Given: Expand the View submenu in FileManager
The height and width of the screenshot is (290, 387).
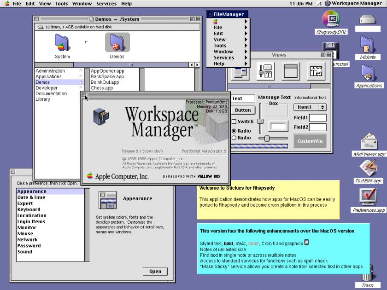Looking at the screenshot, I should point(229,40).
